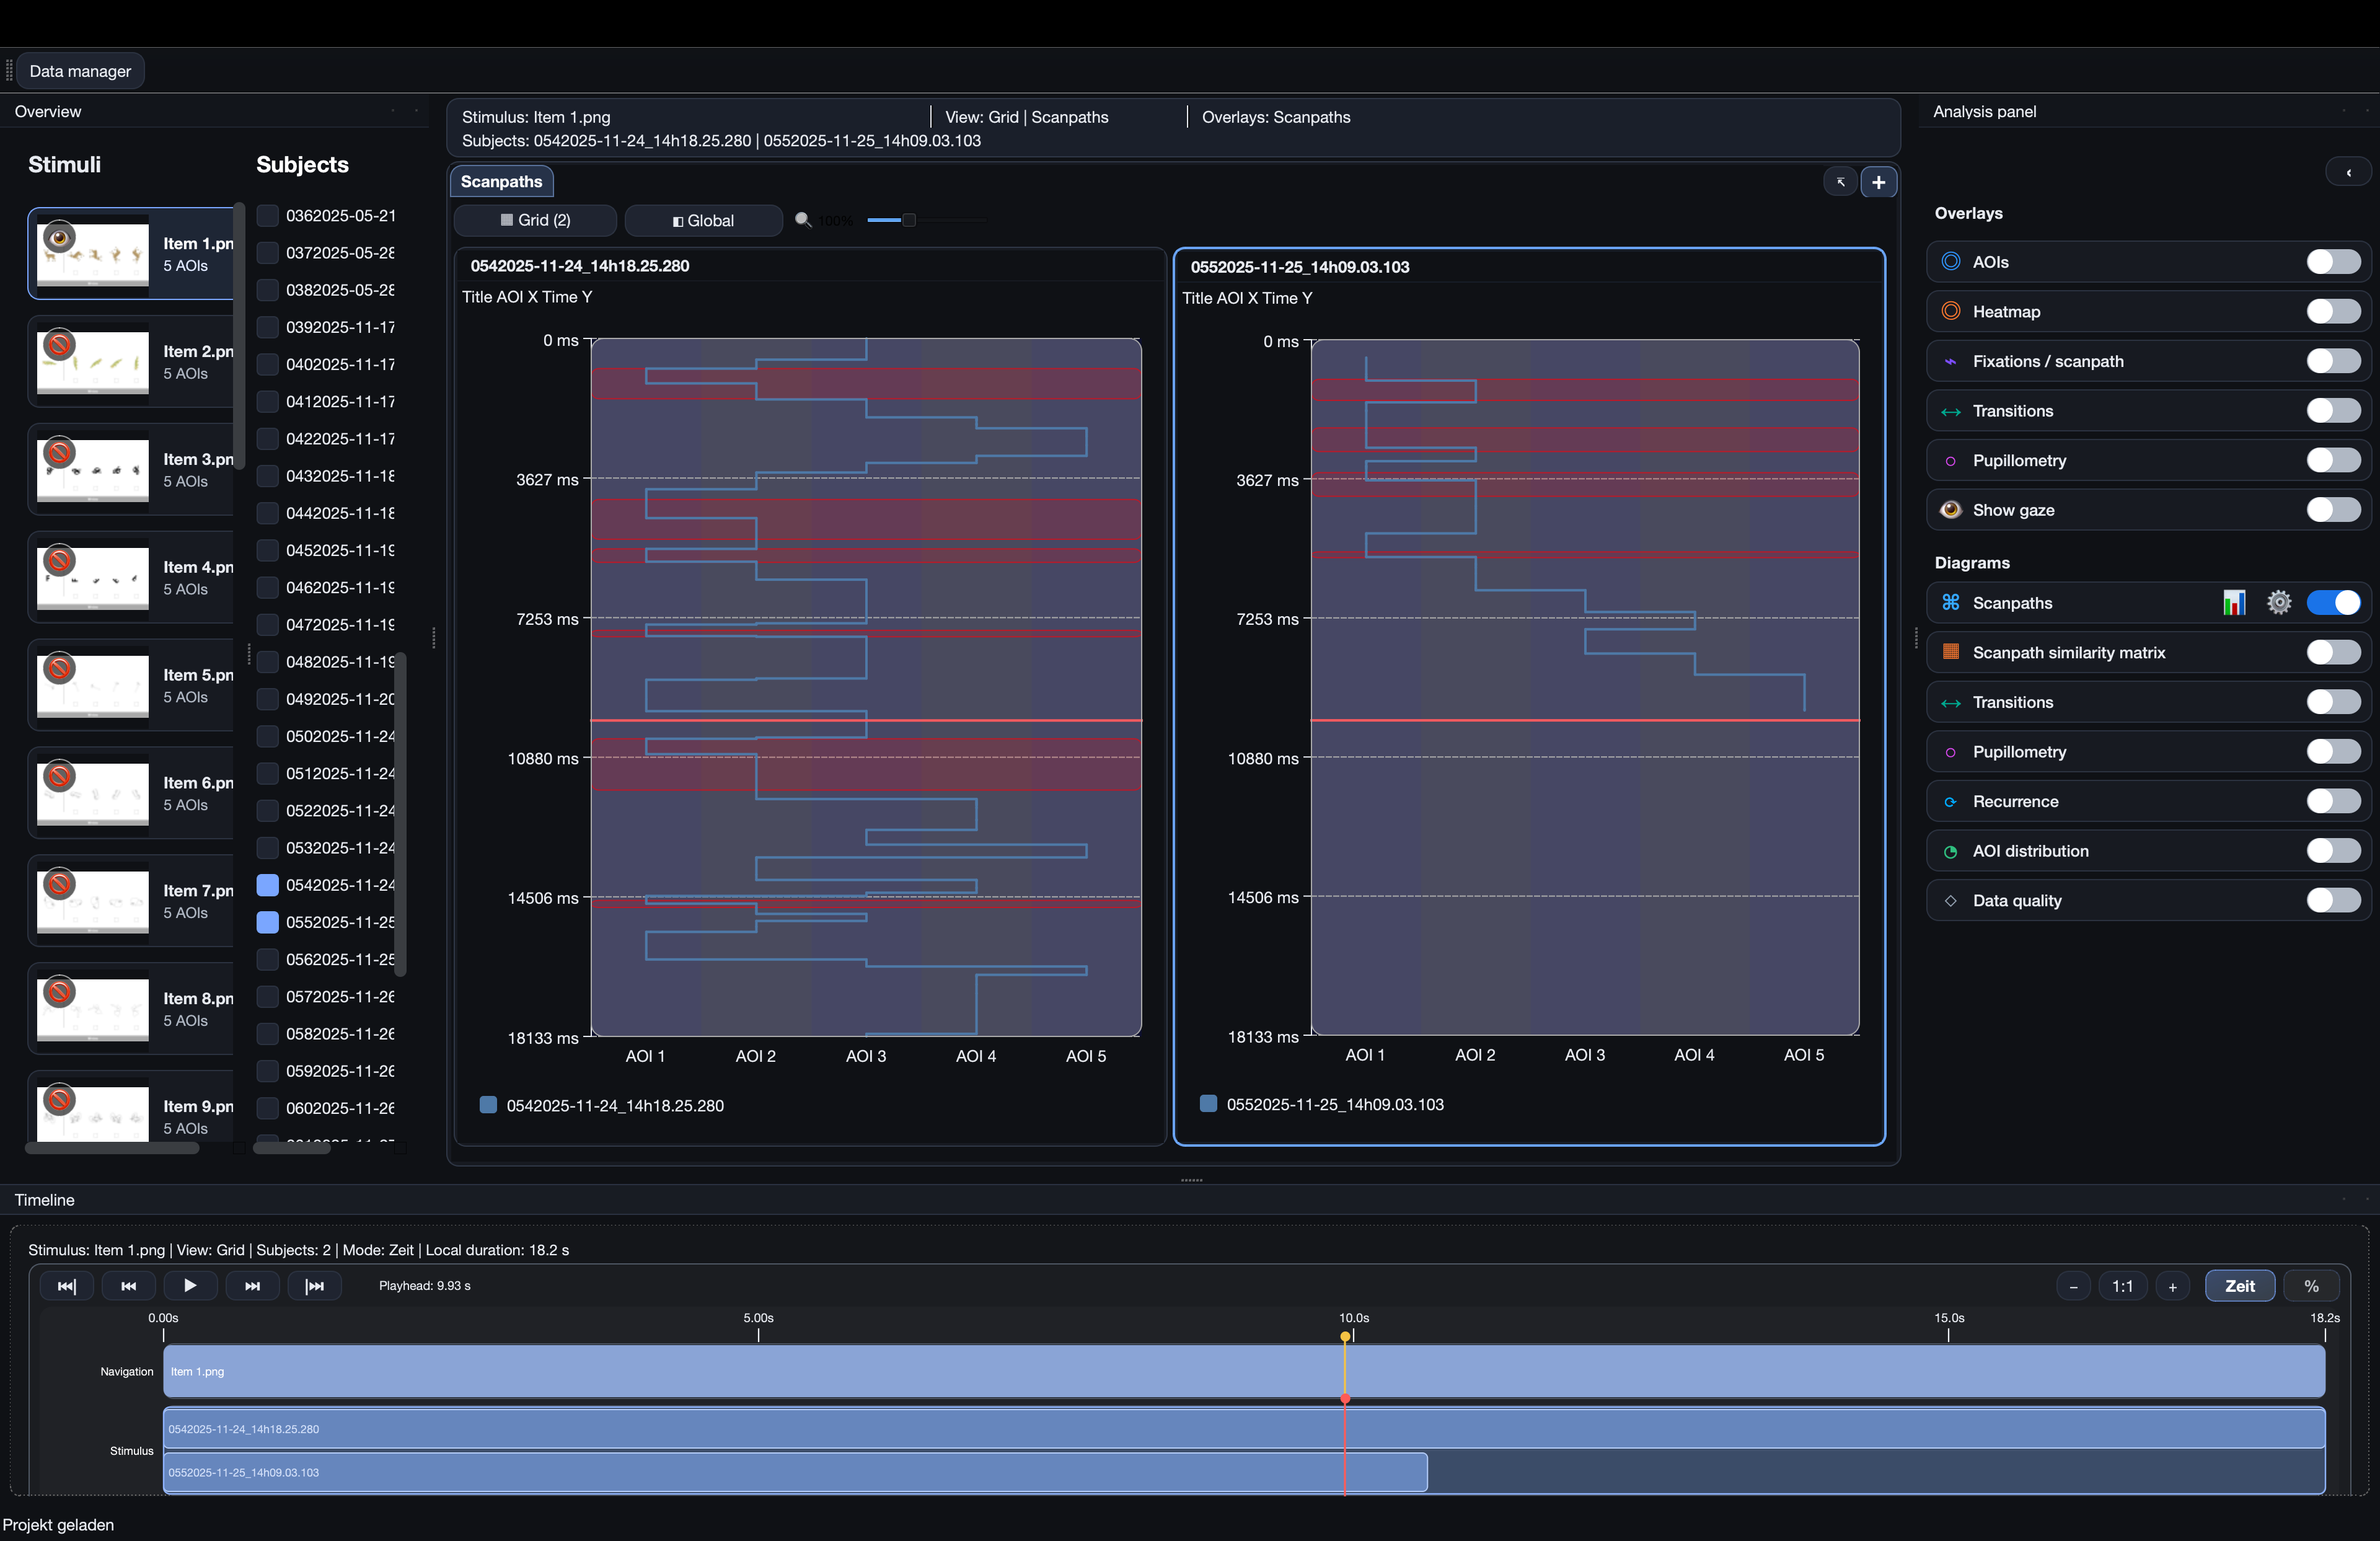Zoom out timeline with minus button
This screenshot has height=1541, width=2380.
click(x=2073, y=1287)
